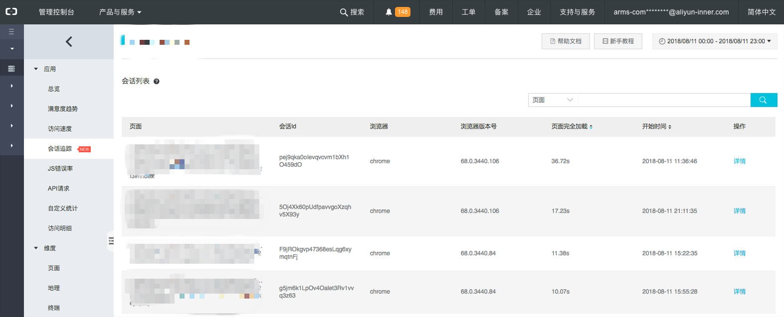Click the 帮助文档 button
Image resolution: width=784 pixels, height=317 pixels.
click(566, 41)
